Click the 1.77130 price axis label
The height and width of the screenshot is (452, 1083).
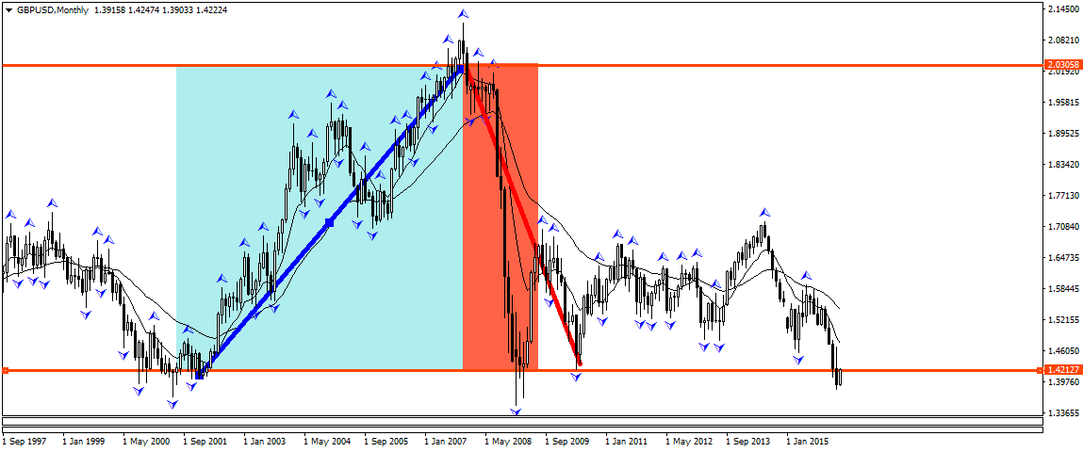1063,195
